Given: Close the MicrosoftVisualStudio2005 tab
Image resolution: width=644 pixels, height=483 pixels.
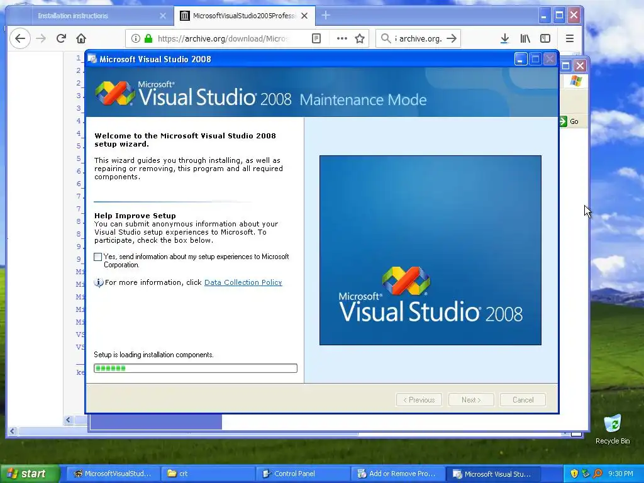Looking at the screenshot, I should 304,16.
